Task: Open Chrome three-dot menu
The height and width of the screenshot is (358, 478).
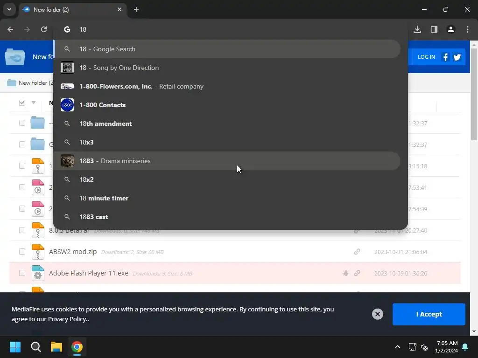Action: [x=468, y=29]
